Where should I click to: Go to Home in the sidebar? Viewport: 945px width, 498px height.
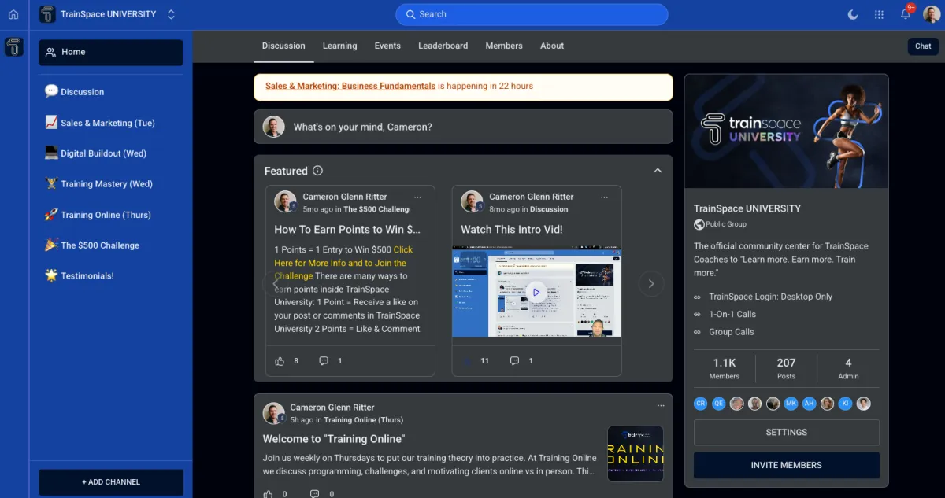[111, 52]
